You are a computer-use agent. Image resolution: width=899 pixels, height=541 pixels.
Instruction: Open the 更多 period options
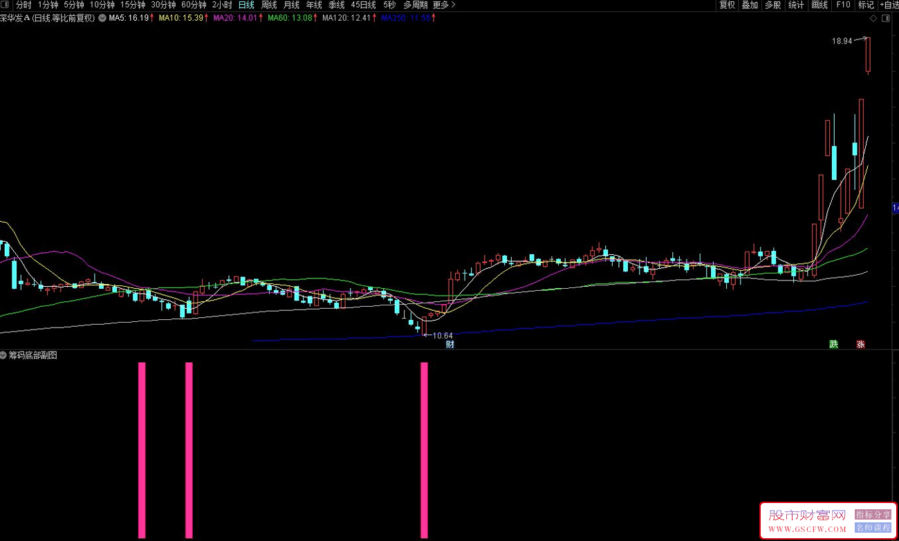444,5
